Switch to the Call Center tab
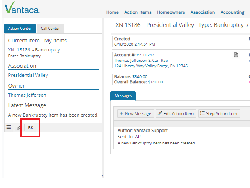 tap(50, 29)
